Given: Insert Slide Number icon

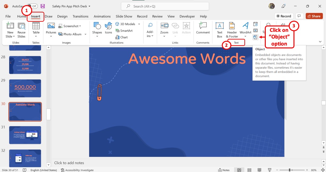Looking at the screenshot, I should (x=256, y=30).
